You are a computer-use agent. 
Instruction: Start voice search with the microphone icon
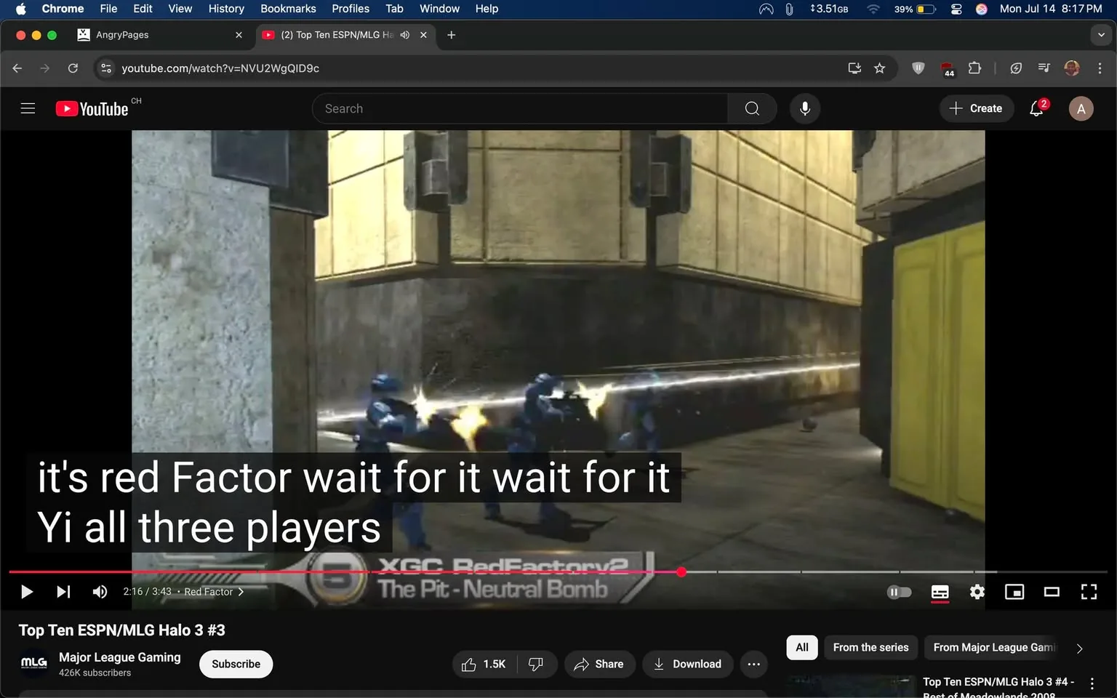[804, 108]
